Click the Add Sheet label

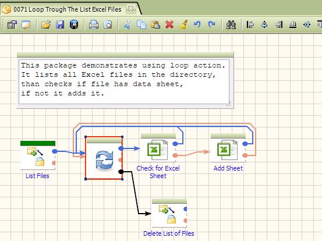[x=228, y=168]
